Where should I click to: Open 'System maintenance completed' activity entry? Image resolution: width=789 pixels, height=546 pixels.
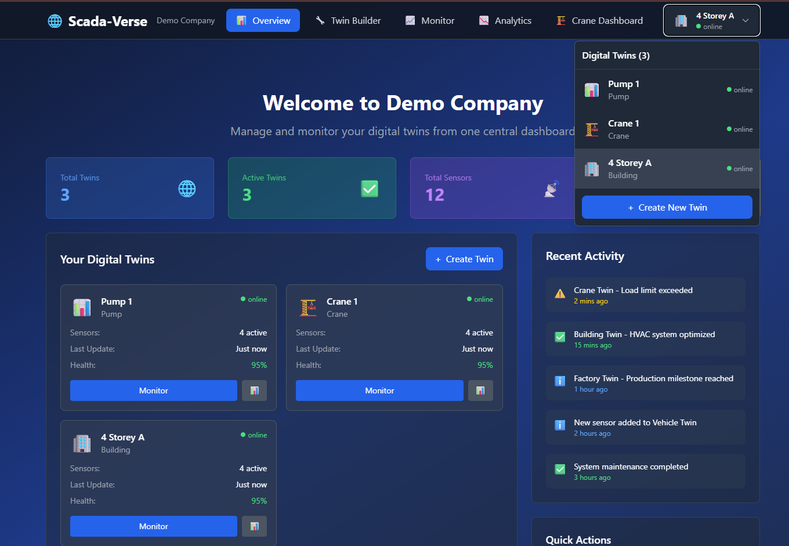[x=646, y=471]
